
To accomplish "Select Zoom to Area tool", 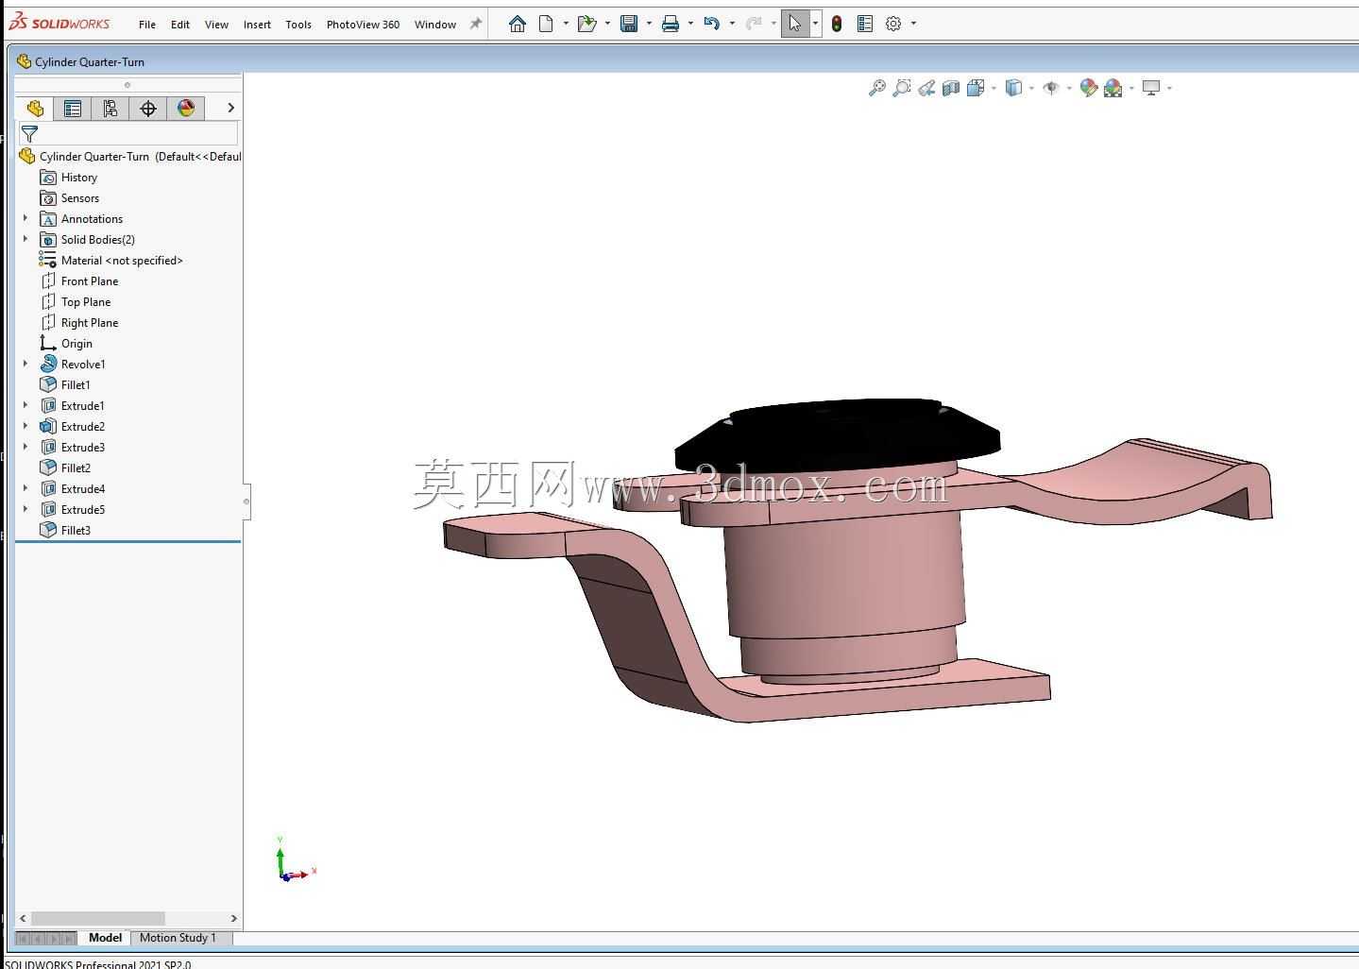I will (902, 88).
